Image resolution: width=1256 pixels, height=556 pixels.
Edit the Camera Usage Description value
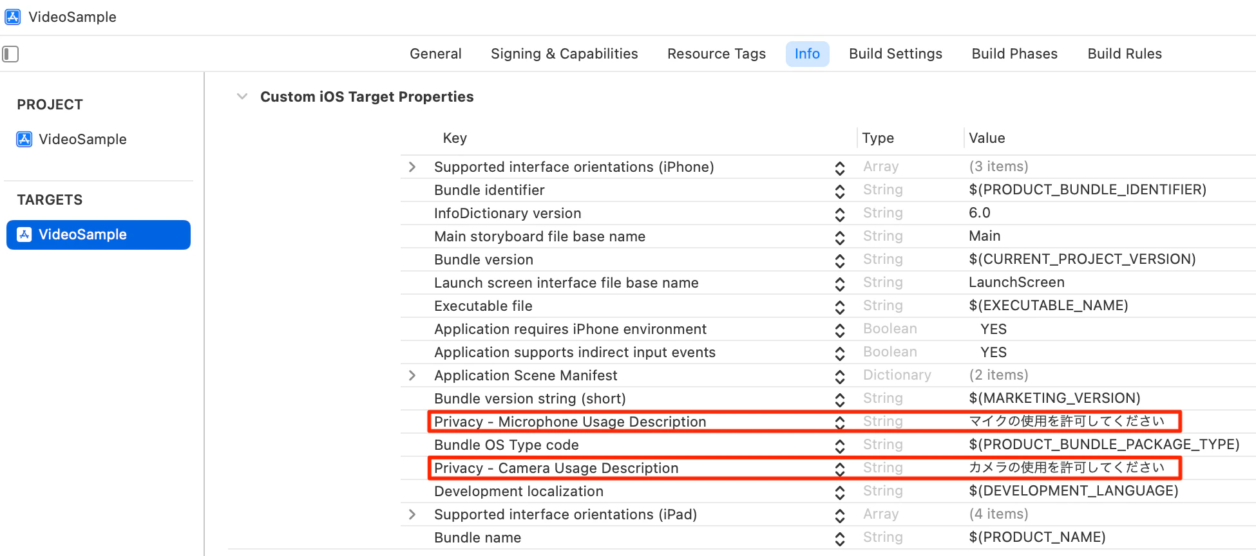1067,468
